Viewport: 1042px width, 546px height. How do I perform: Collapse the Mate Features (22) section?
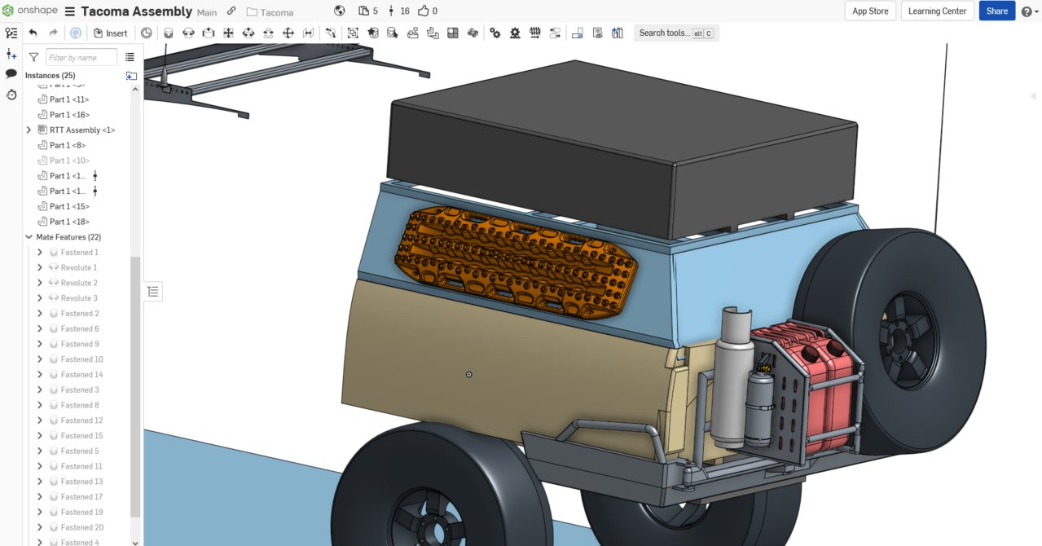tap(29, 237)
